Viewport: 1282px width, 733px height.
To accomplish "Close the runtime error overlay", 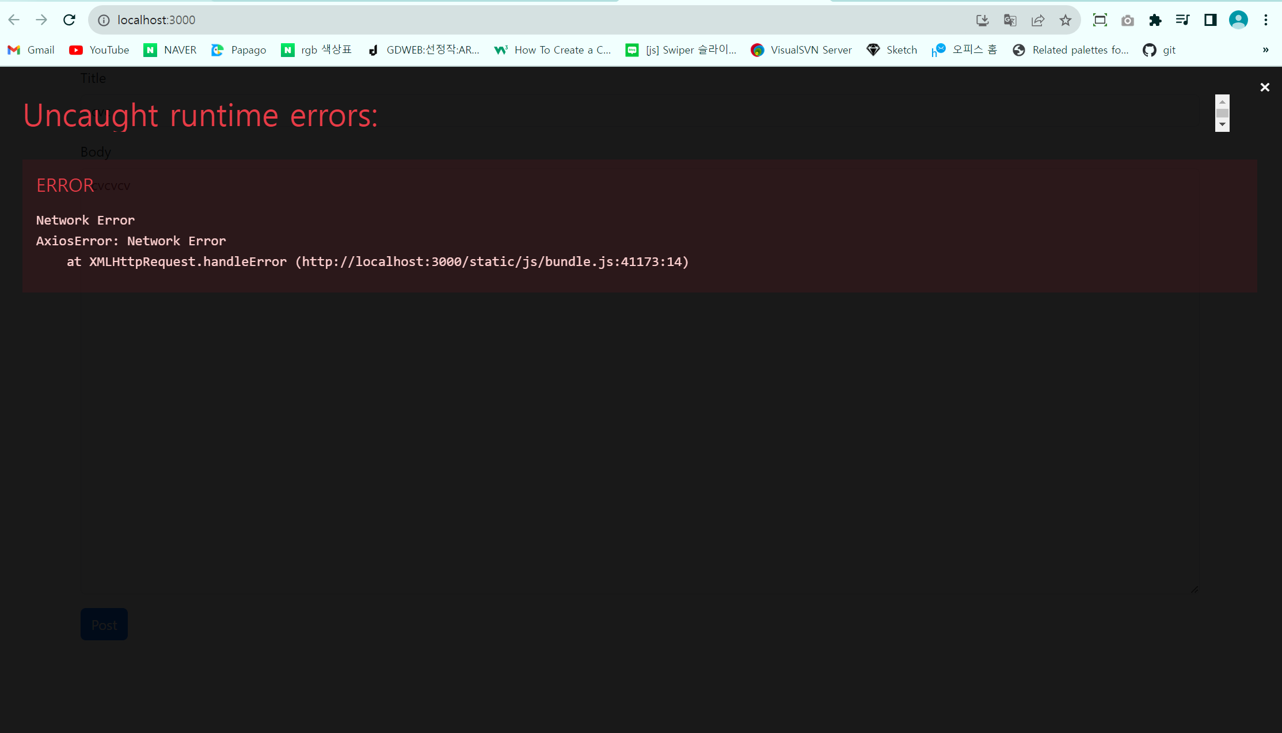I will click(x=1264, y=87).
